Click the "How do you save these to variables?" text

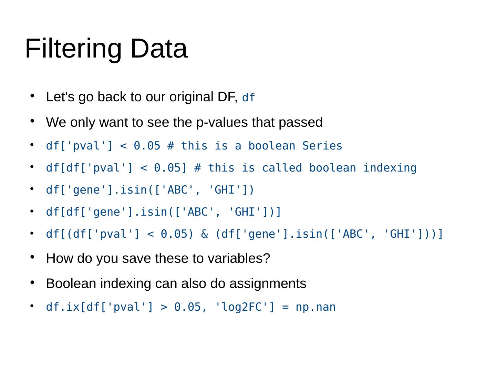(x=158, y=258)
